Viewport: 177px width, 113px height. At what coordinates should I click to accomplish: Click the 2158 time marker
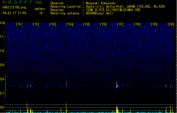point(137,24)
